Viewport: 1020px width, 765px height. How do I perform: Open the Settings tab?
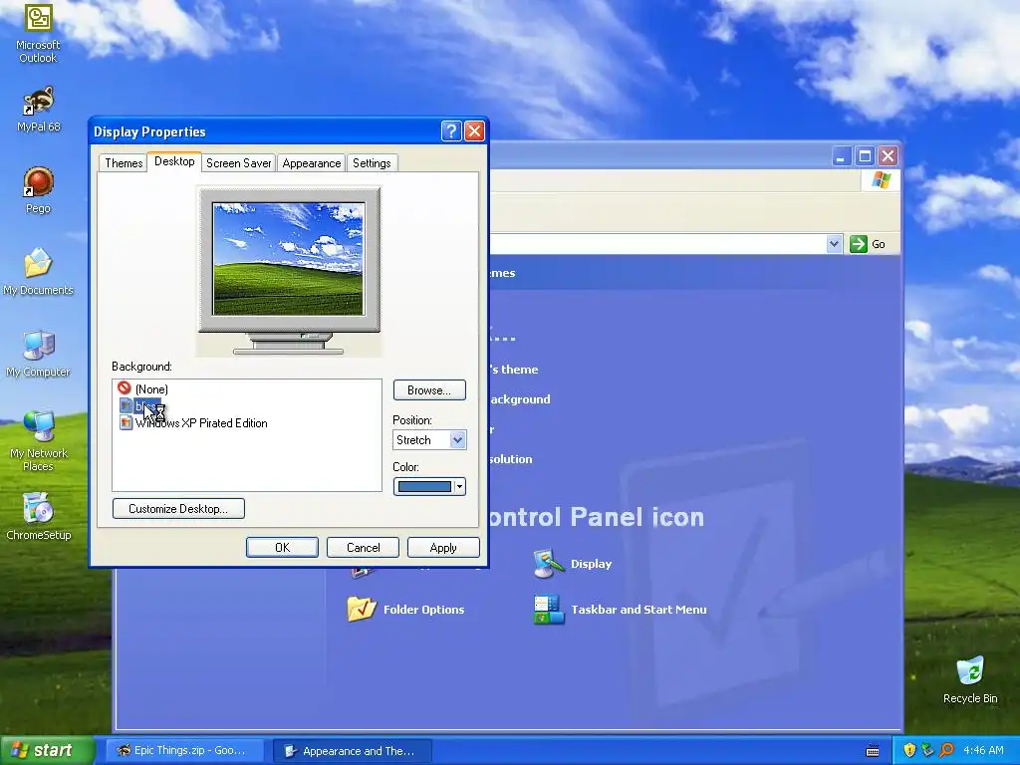pyautogui.click(x=372, y=163)
